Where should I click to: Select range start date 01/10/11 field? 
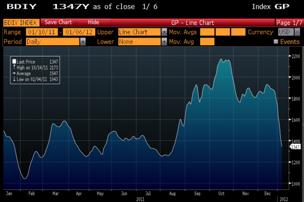pos(42,32)
